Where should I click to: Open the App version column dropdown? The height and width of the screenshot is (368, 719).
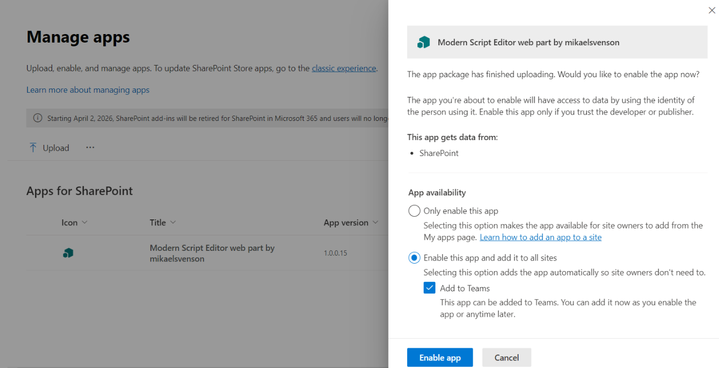[x=376, y=222]
